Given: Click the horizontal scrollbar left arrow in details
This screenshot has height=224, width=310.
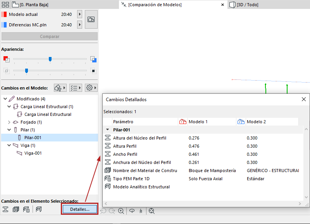Looking at the screenshot, I should (106, 203).
